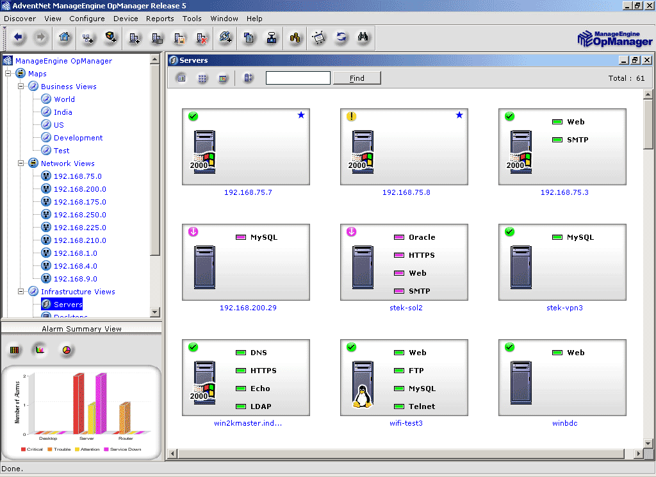Viewport: 656px width, 477px height.
Task: Switch Servers map to list view icon
Action: tap(181, 78)
